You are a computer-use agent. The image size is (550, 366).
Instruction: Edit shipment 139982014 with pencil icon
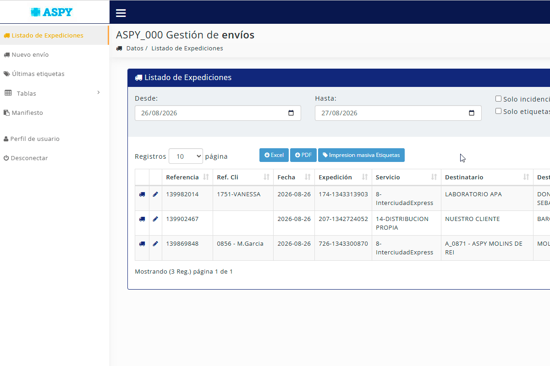(155, 194)
